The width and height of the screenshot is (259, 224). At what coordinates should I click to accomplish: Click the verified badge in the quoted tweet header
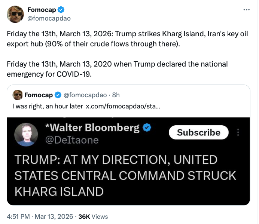[58, 95]
